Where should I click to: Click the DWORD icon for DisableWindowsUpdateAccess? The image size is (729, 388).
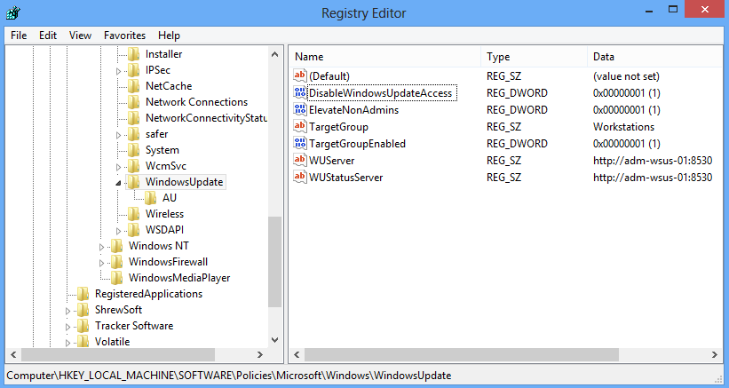click(x=300, y=92)
